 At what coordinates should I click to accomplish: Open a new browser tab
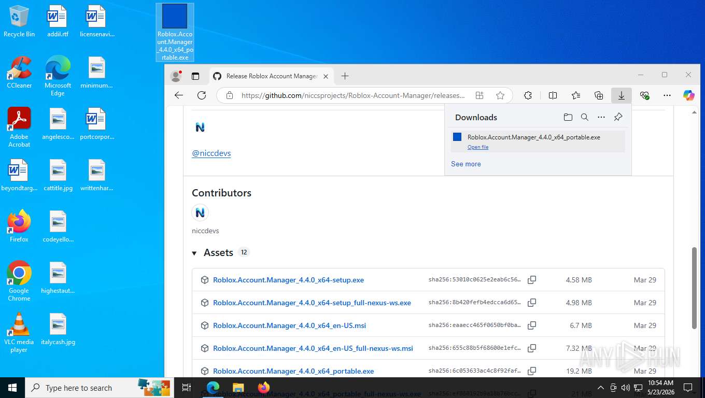[345, 76]
